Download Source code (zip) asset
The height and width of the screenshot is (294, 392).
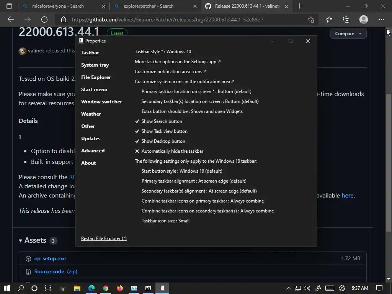(x=56, y=271)
